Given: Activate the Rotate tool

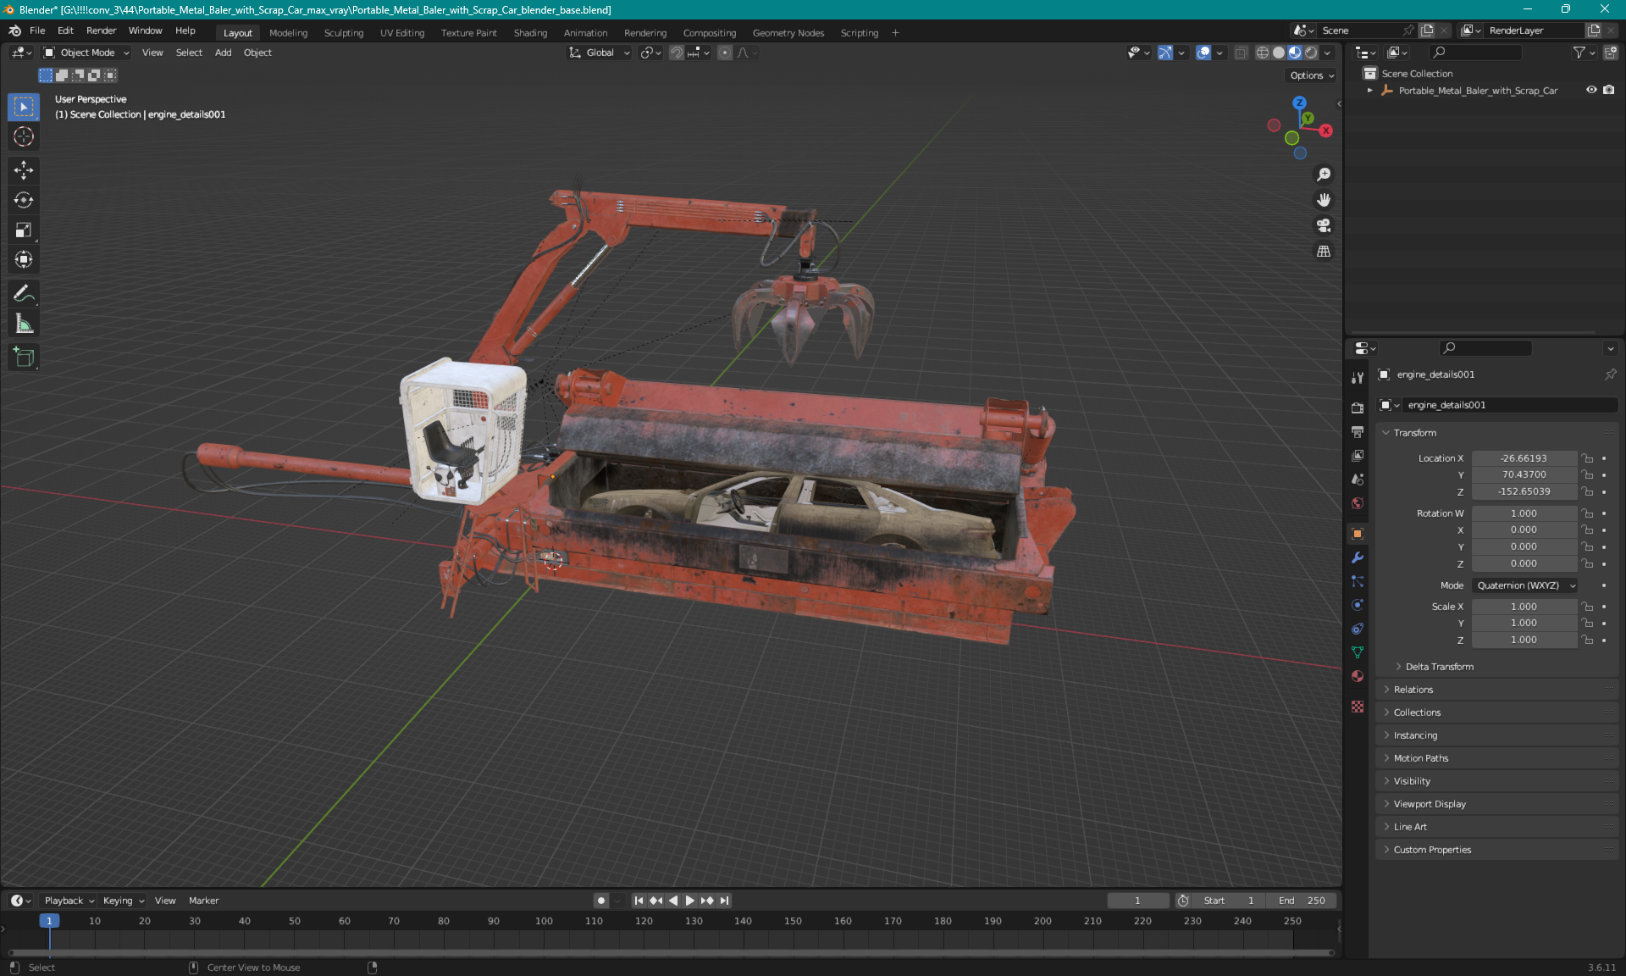Looking at the screenshot, I should pos(24,200).
